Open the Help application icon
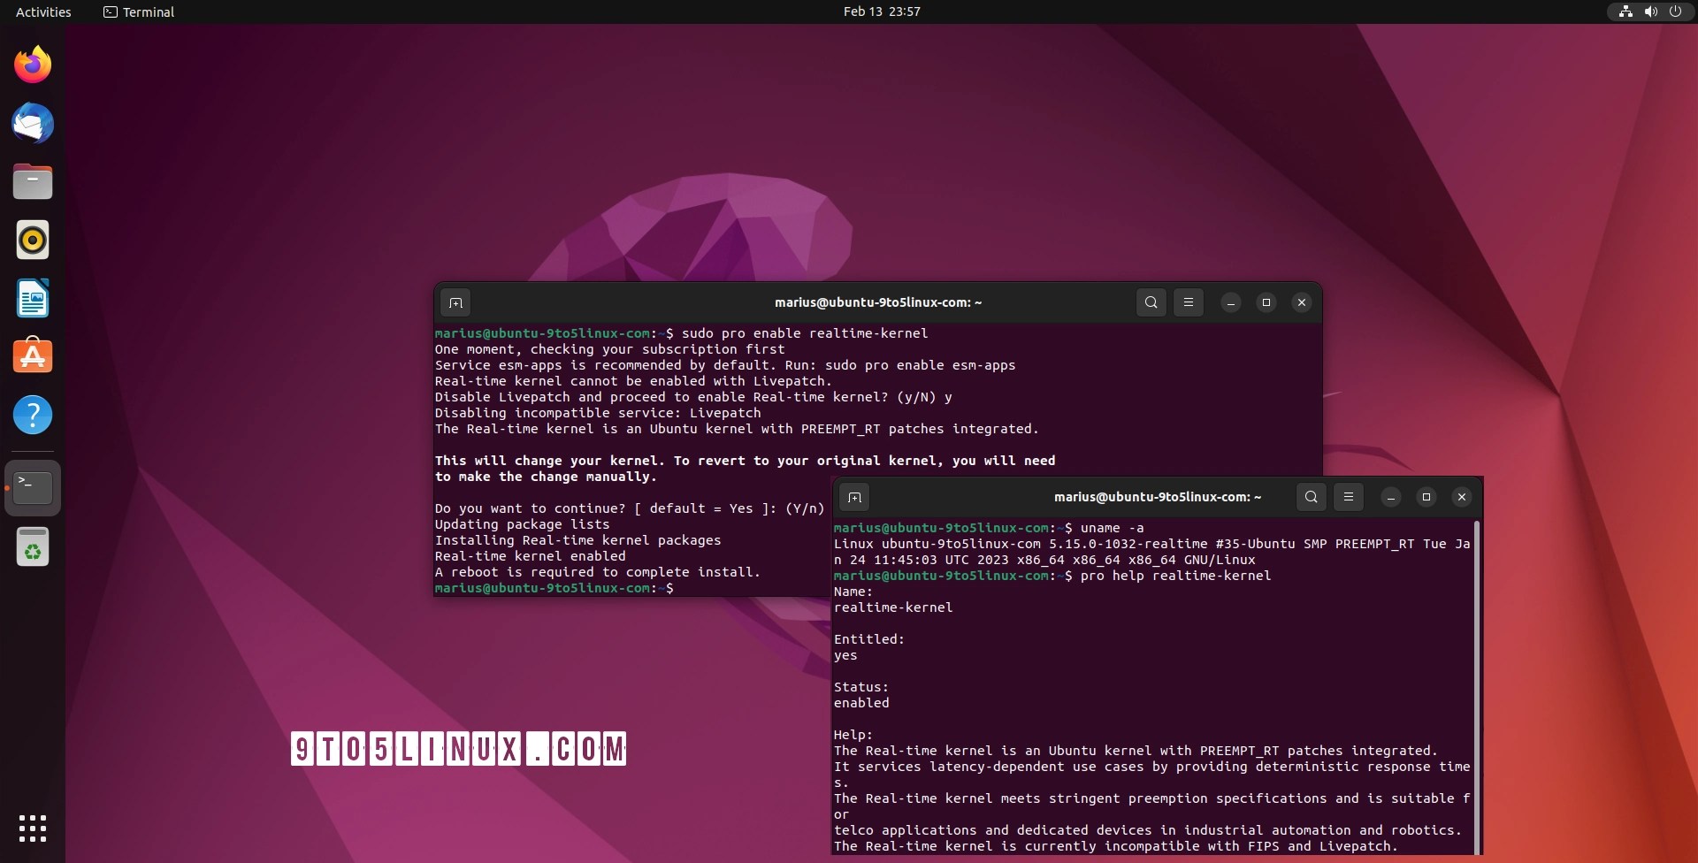The image size is (1698, 863). (33, 415)
